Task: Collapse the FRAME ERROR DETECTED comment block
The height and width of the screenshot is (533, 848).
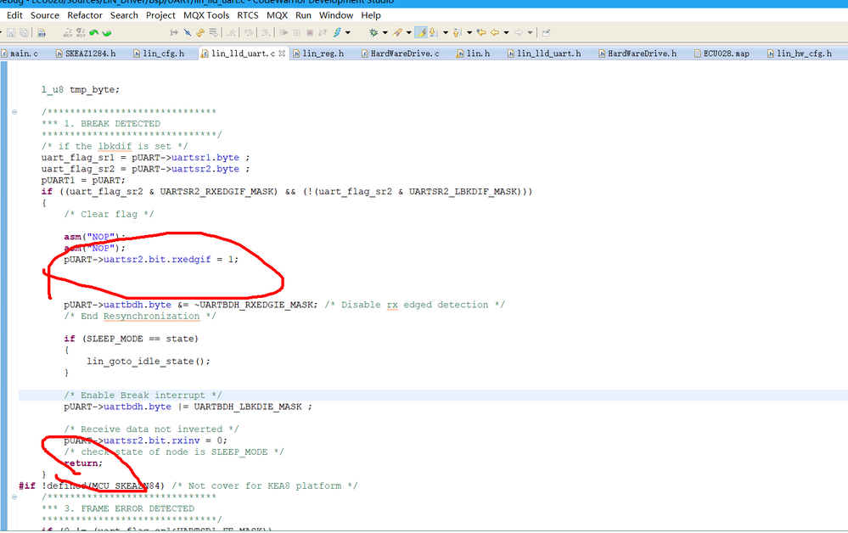Action: (x=14, y=497)
